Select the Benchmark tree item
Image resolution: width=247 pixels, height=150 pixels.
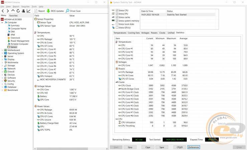coord(13,90)
